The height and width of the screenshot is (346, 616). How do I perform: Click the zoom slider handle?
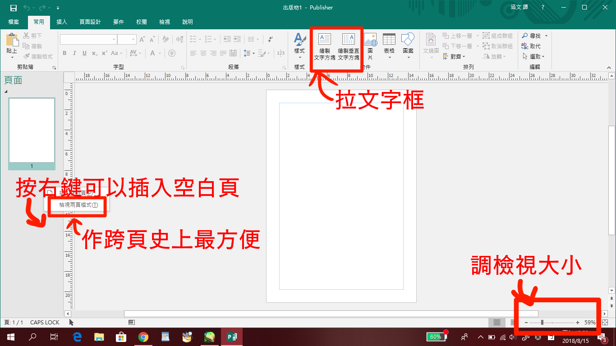click(x=542, y=323)
